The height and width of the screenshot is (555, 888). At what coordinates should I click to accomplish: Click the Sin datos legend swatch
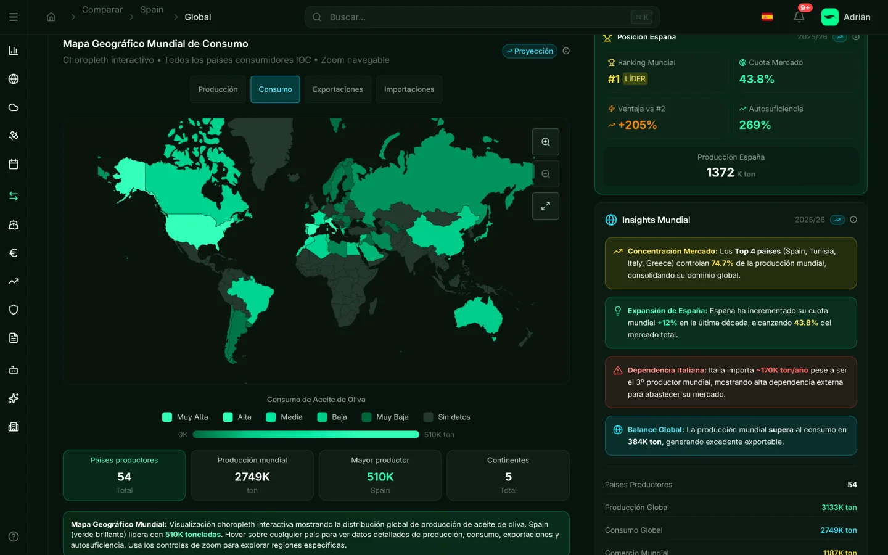(428, 417)
